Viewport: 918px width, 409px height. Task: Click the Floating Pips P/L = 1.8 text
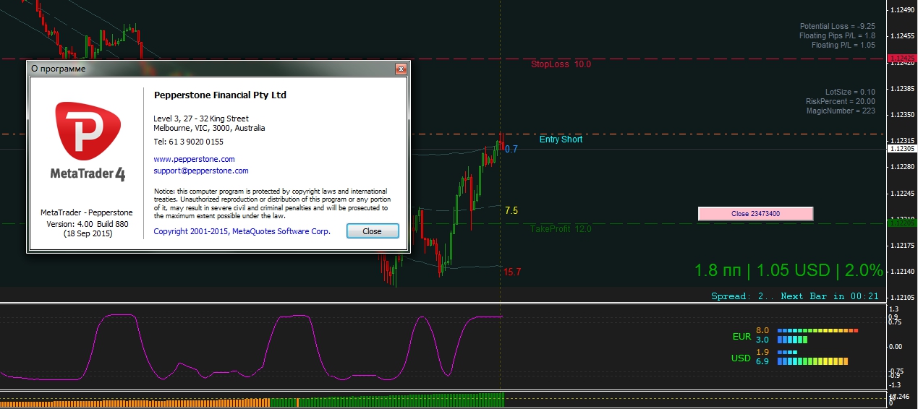(x=838, y=35)
